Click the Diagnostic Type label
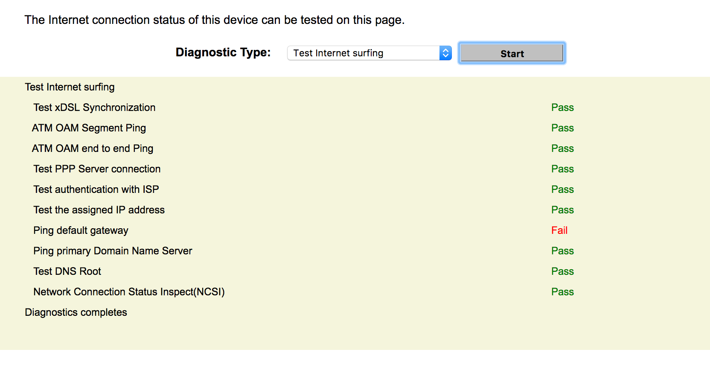The width and height of the screenshot is (710, 367). [223, 52]
